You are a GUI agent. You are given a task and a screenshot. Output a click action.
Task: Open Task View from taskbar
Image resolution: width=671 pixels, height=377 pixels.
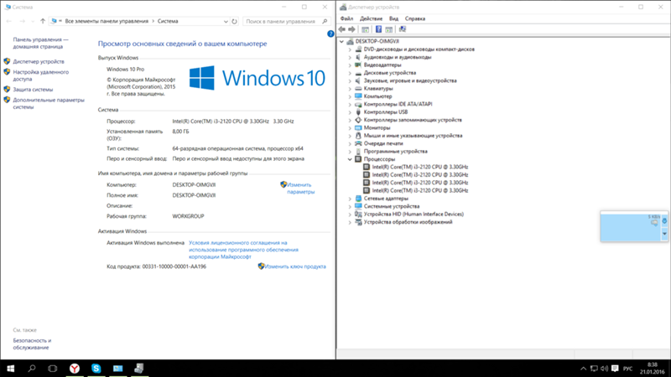(53, 369)
